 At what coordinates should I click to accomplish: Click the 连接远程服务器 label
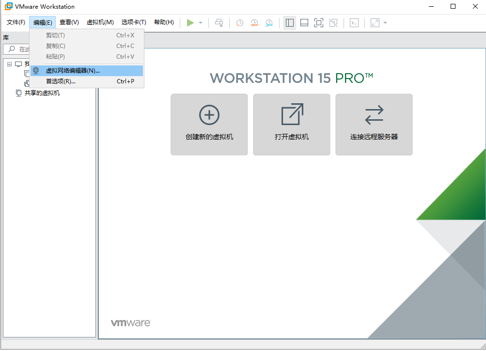click(374, 137)
